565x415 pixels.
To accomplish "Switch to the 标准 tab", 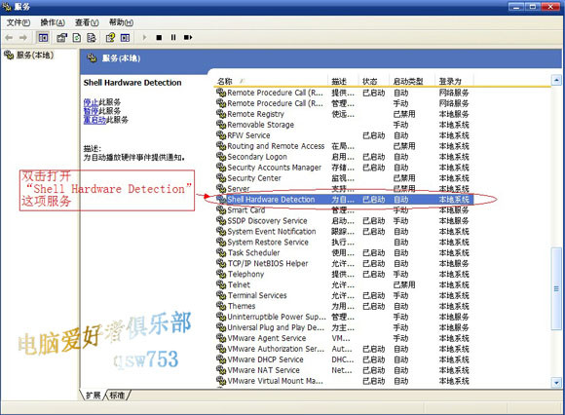I will [x=117, y=396].
